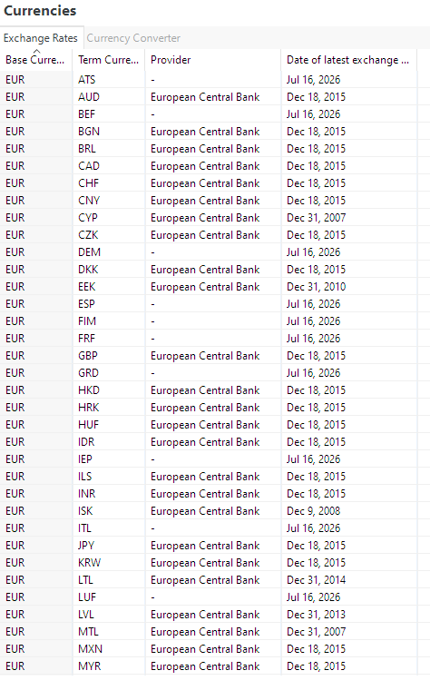Switch to the Currency Converter tab

(133, 38)
